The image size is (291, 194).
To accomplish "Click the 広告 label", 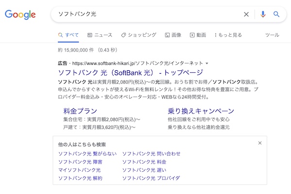I will pos(63,64).
